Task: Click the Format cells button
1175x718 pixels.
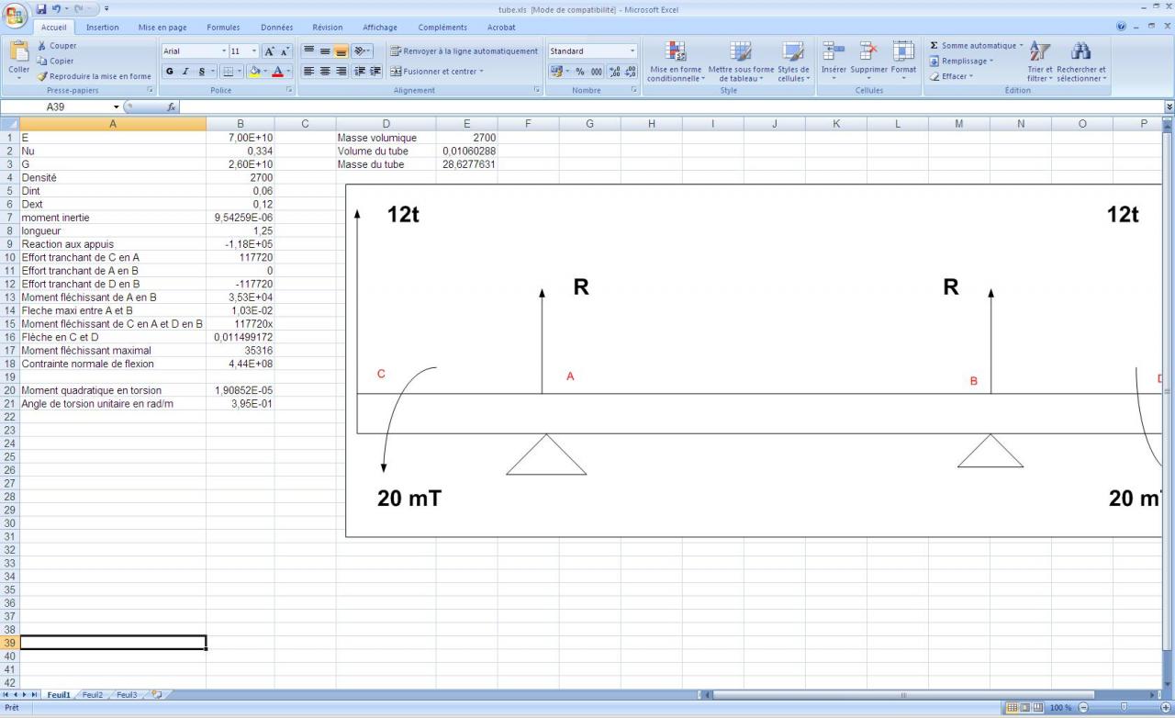Action: [903, 62]
